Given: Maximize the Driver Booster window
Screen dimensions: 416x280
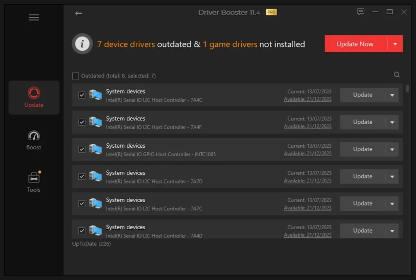Looking at the screenshot, I should tap(390, 12).
